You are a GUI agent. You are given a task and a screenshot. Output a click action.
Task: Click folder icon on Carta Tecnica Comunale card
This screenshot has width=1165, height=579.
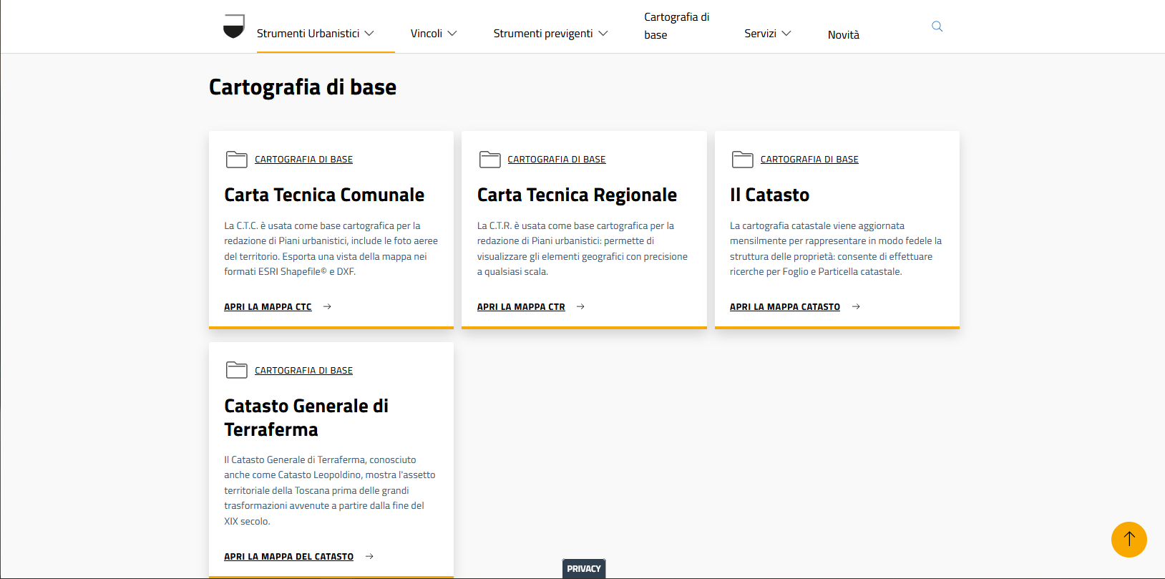click(x=237, y=160)
